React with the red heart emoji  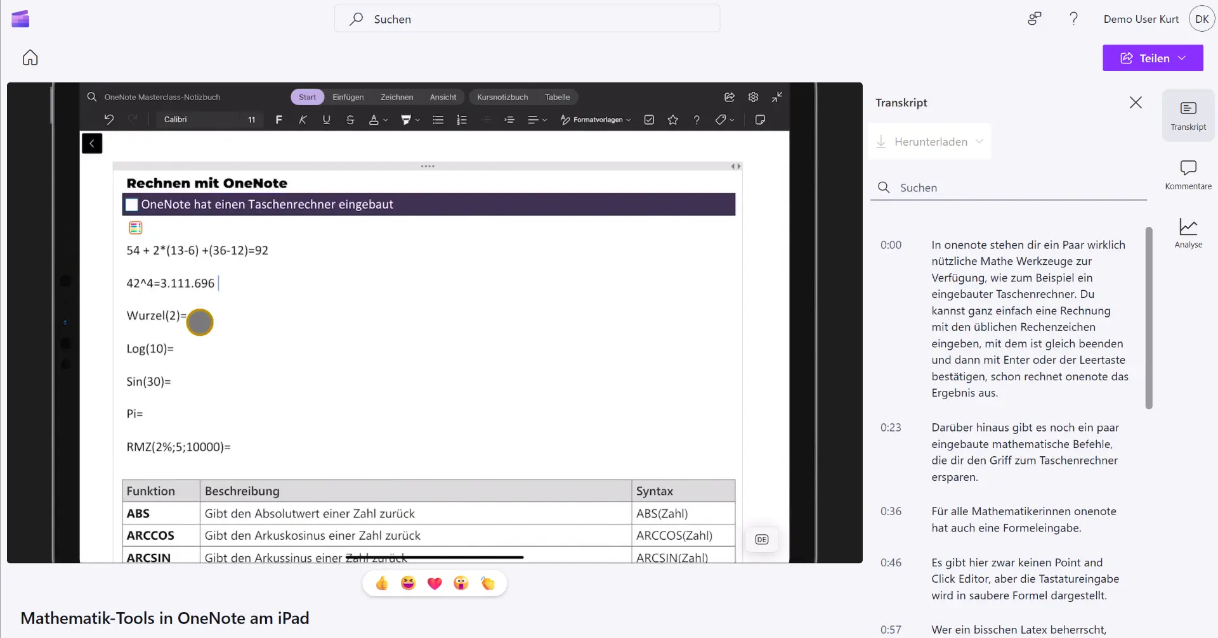tap(435, 584)
